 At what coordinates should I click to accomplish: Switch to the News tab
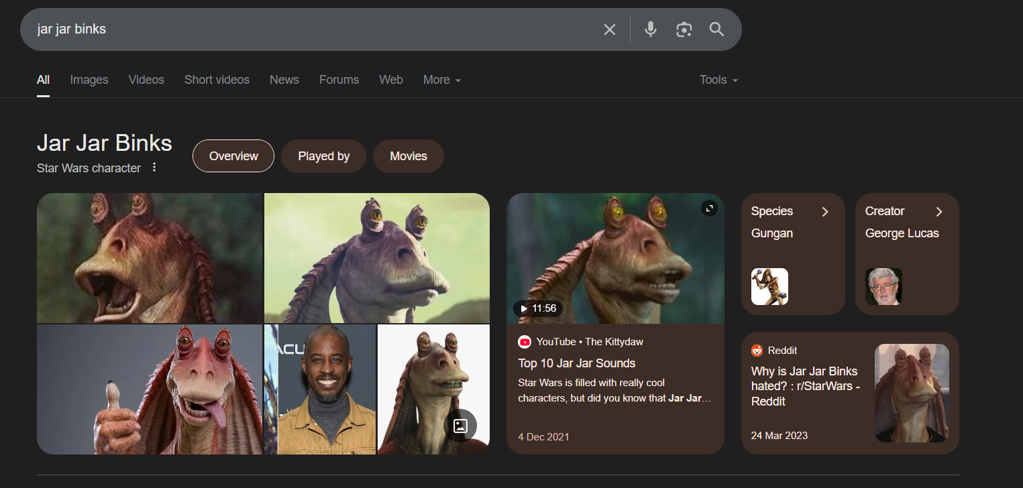[284, 80]
